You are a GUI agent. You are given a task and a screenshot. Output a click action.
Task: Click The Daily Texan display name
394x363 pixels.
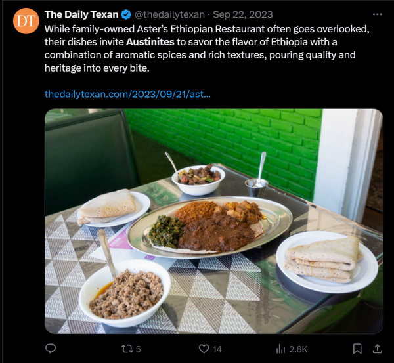tap(81, 14)
